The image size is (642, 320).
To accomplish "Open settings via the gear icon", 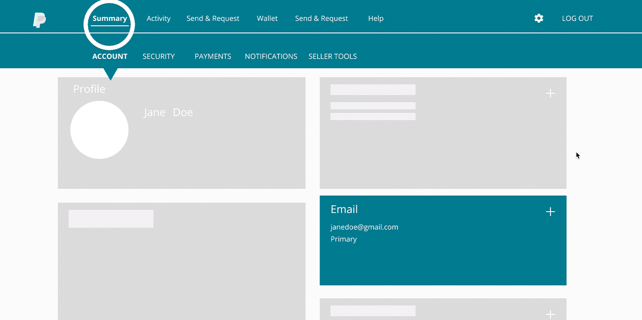I will tap(539, 18).
